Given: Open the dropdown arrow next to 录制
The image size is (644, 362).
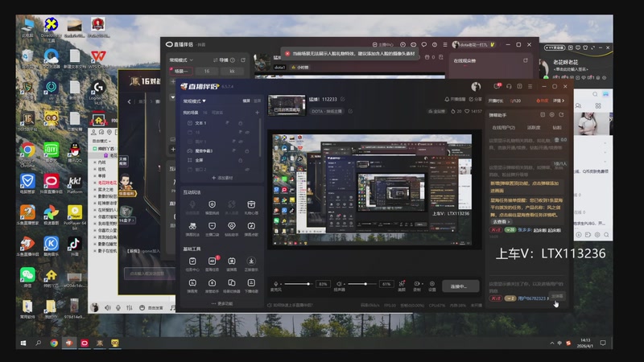Looking at the screenshot, I should point(423,284).
